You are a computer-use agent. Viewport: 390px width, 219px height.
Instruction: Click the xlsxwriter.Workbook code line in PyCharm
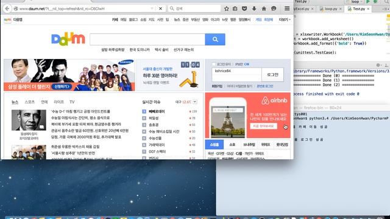pos(342,34)
